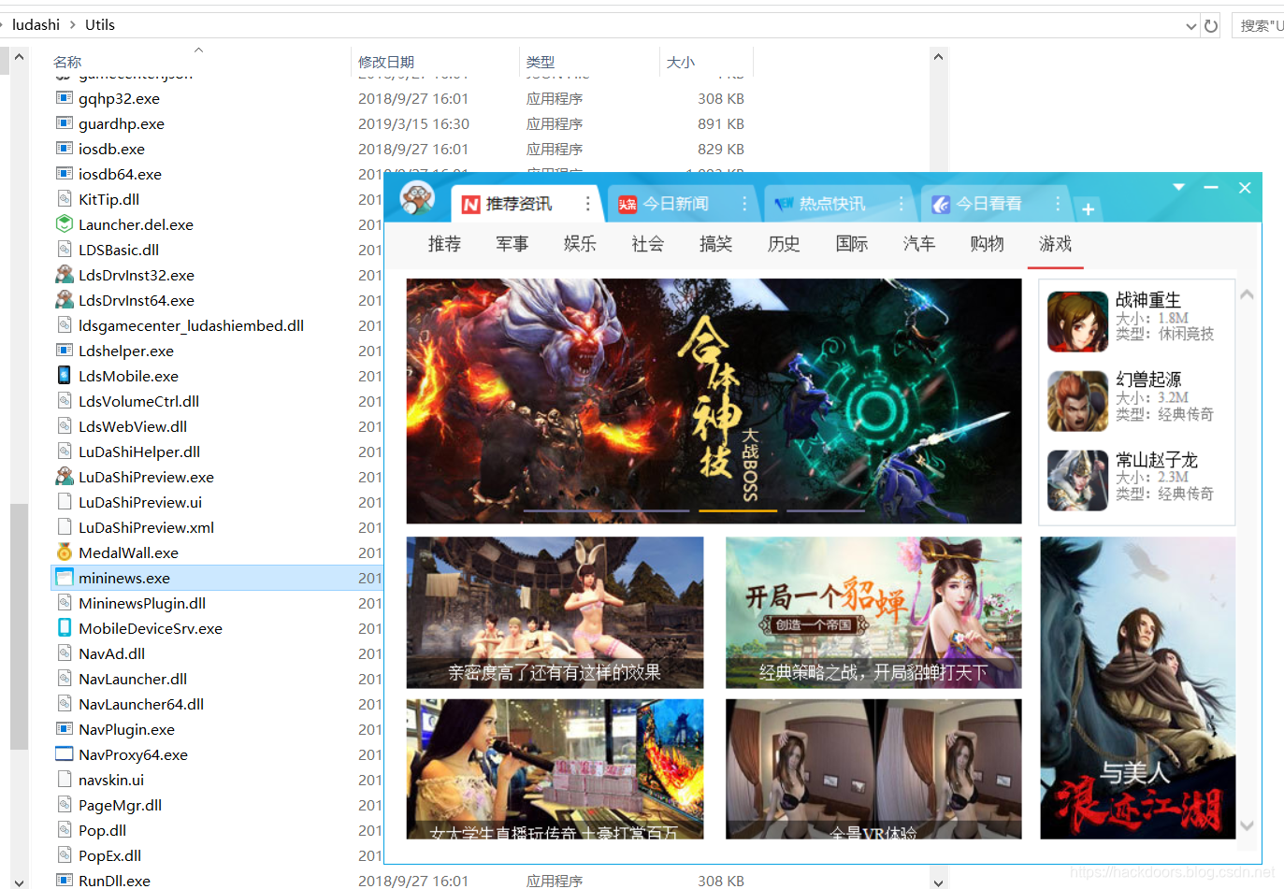The width and height of the screenshot is (1284, 889).
Task: Click the guardhp.exe file icon
Action: pos(65,123)
